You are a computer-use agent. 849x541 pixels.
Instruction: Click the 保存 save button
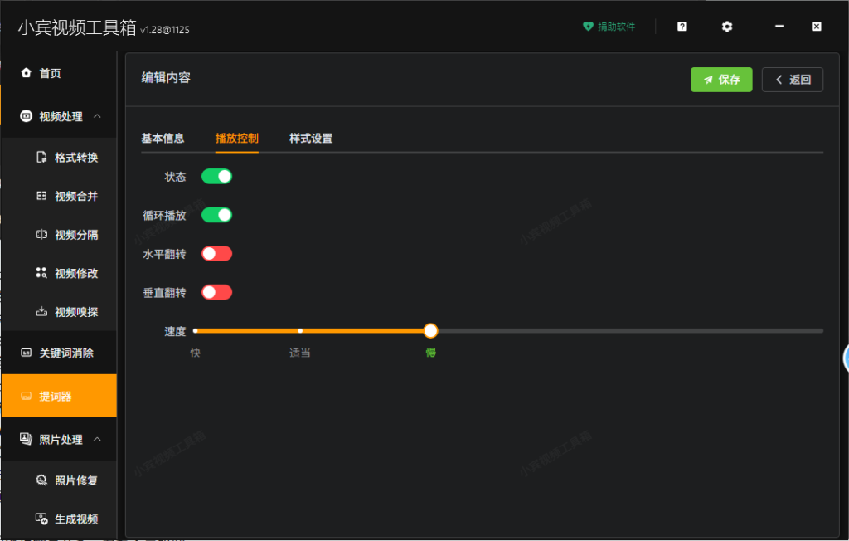coord(720,80)
